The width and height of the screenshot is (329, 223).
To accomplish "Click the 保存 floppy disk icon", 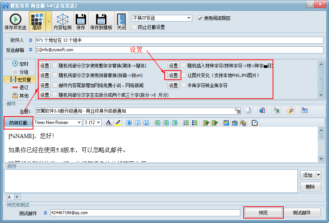I will (80, 19).
